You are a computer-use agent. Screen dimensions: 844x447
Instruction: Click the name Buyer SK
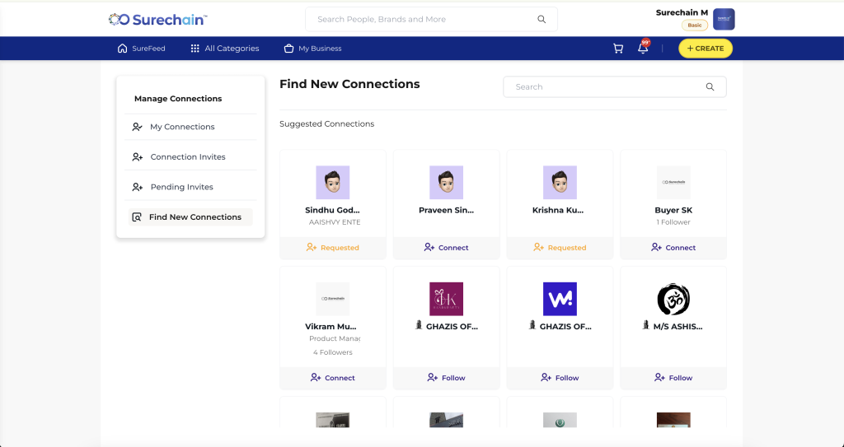(x=673, y=210)
